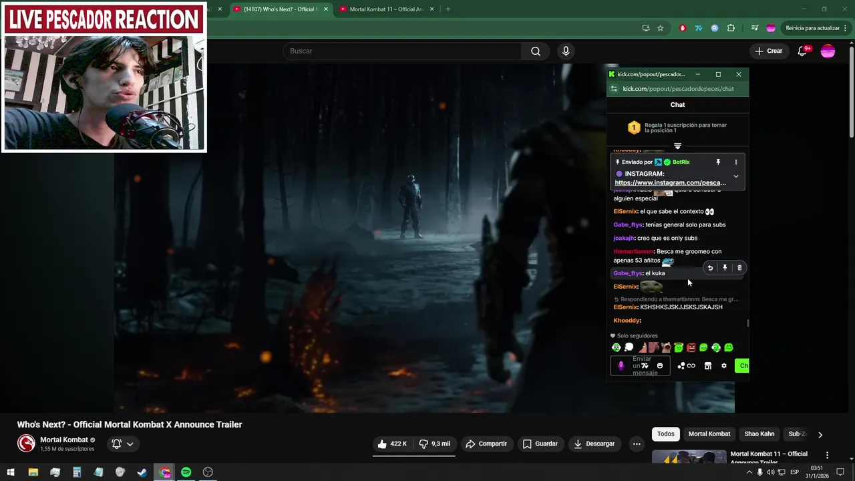Click the Compartir button
The height and width of the screenshot is (481, 855).
486,444
